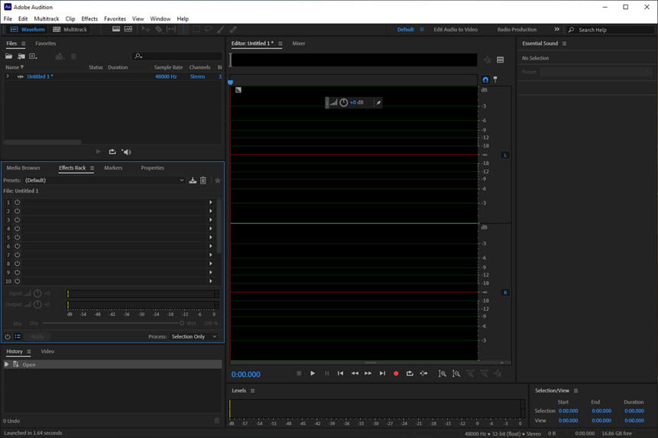Switch to Waveform view button
Screen dimensions: 658x438
(28, 29)
